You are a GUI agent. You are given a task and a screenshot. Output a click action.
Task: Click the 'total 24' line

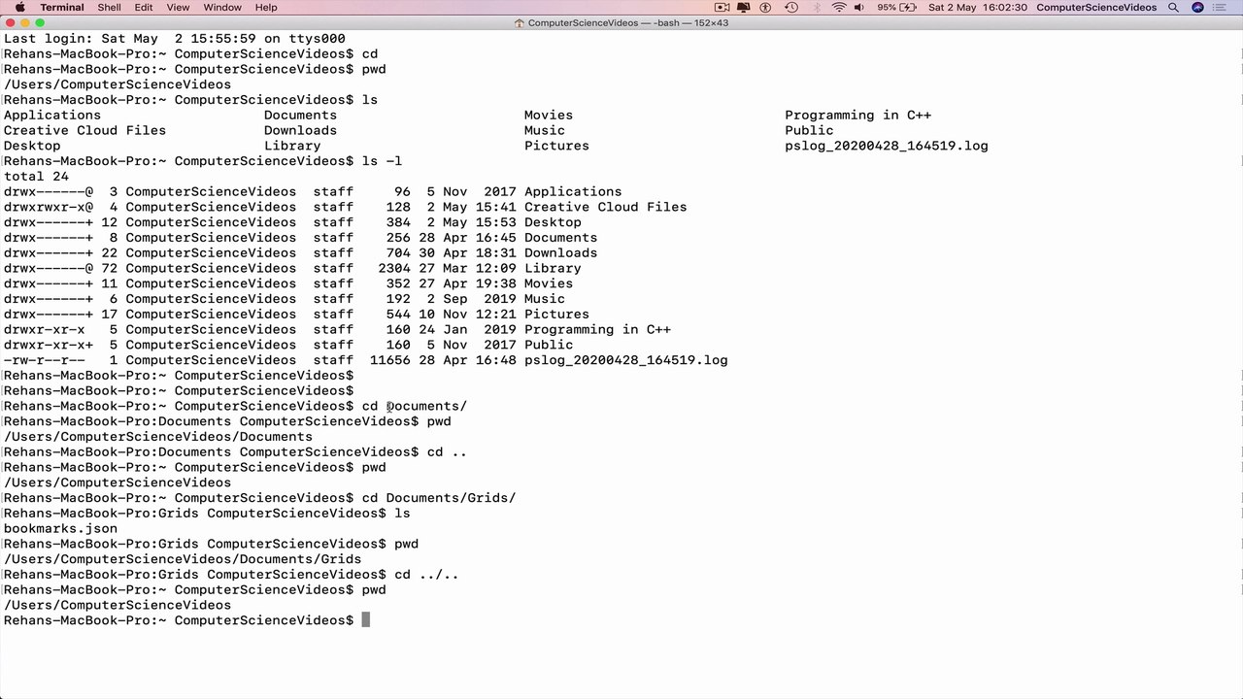36,177
